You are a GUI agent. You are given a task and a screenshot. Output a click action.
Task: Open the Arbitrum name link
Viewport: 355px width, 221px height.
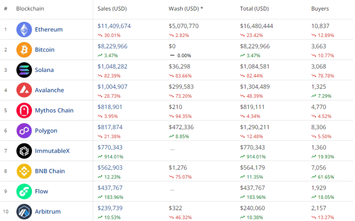[x=48, y=211]
